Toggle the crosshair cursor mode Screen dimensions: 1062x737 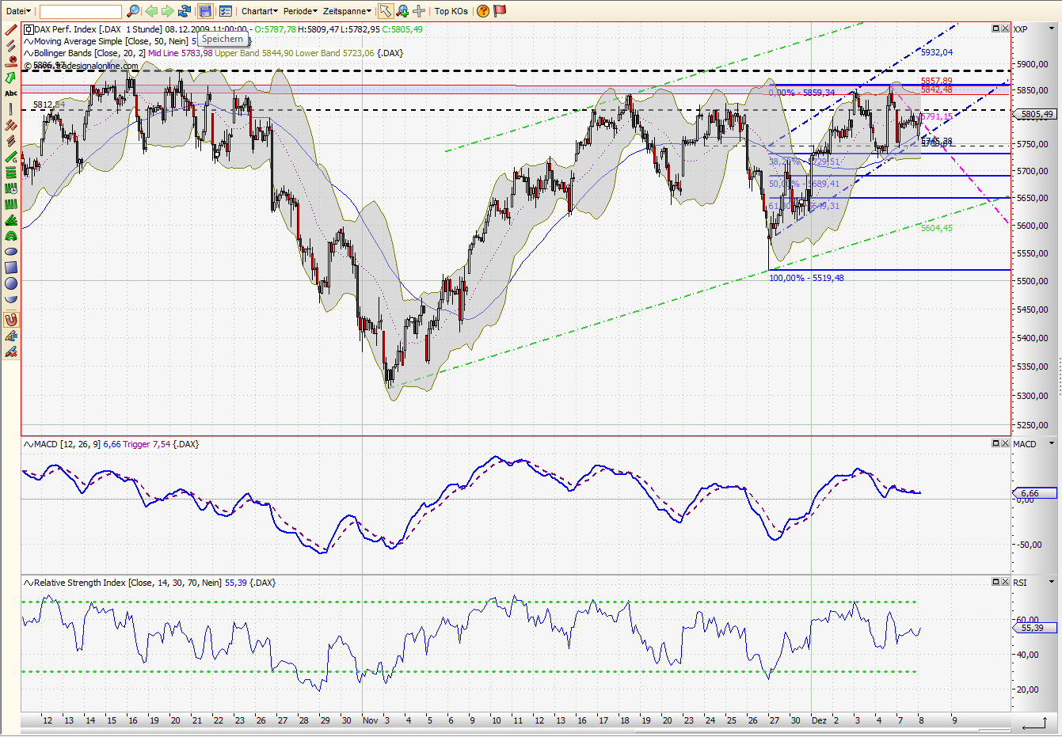click(x=419, y=10)
